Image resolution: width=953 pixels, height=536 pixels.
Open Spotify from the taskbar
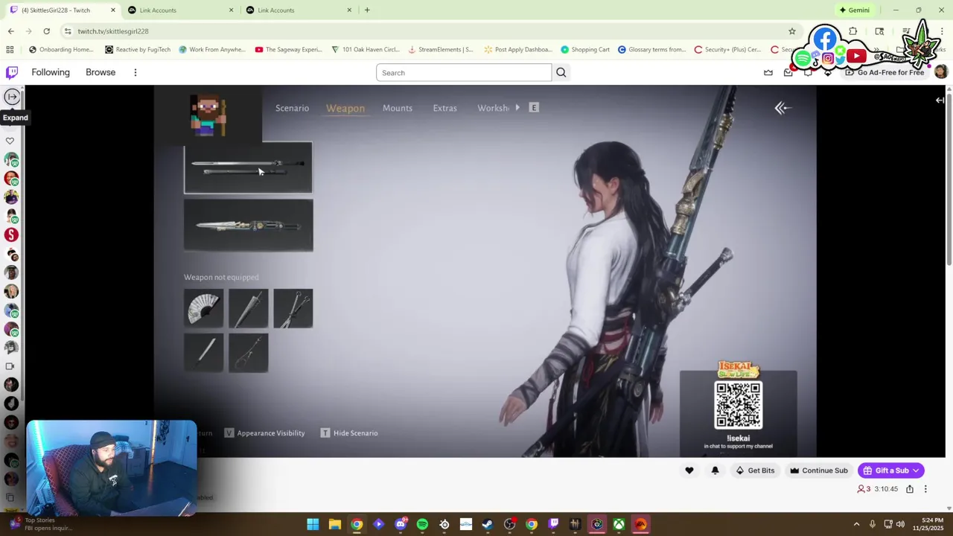click(422, 525)
